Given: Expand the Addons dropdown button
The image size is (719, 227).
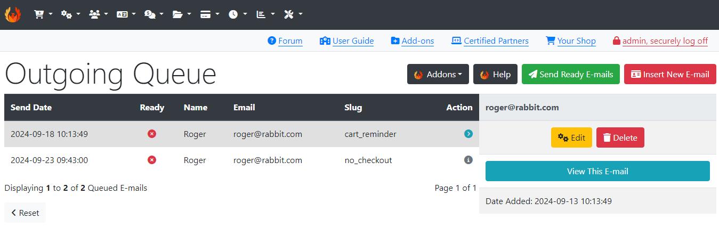Looking at the screenshot, I should (x=438, y=74).
